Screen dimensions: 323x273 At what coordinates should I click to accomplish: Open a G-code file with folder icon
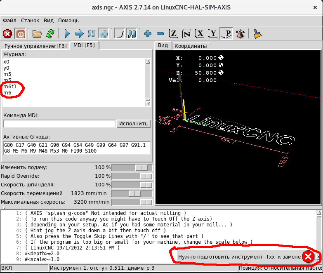coord(37,34)
